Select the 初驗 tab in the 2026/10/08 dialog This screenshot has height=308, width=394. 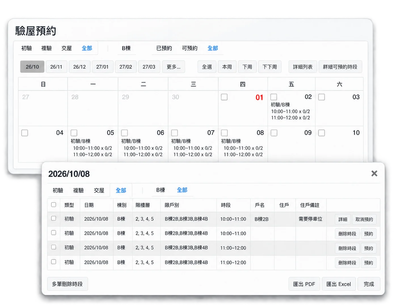[58, 190]
